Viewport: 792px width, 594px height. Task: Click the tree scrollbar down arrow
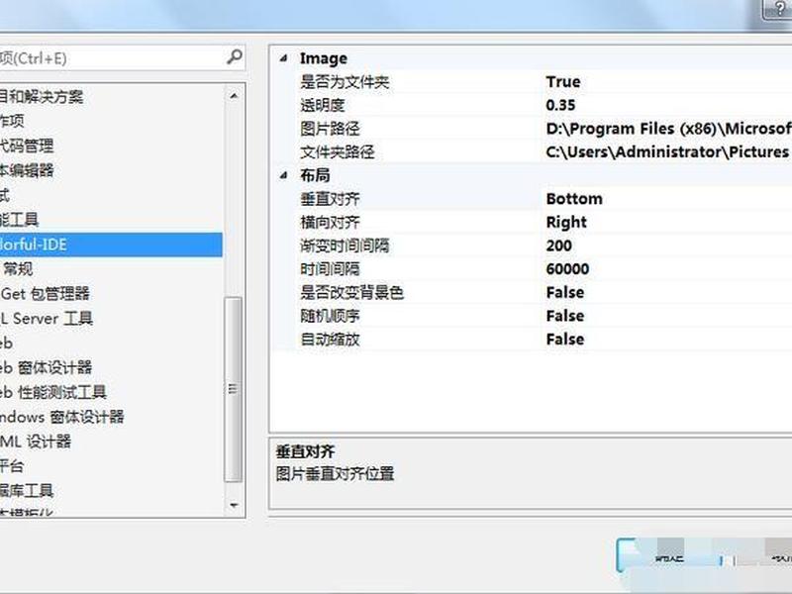click(x=234, y=505)
